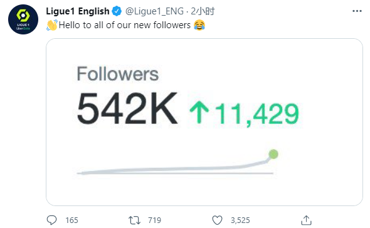The width and height of the screenshot is (370, 228).
Task: Click the 542K follower number
Action: (127, 108)
